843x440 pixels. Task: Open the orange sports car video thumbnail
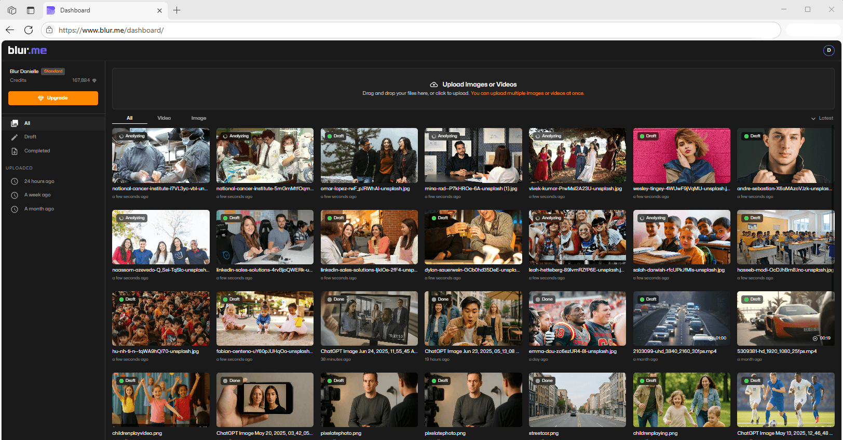click(x=785, y=318)
